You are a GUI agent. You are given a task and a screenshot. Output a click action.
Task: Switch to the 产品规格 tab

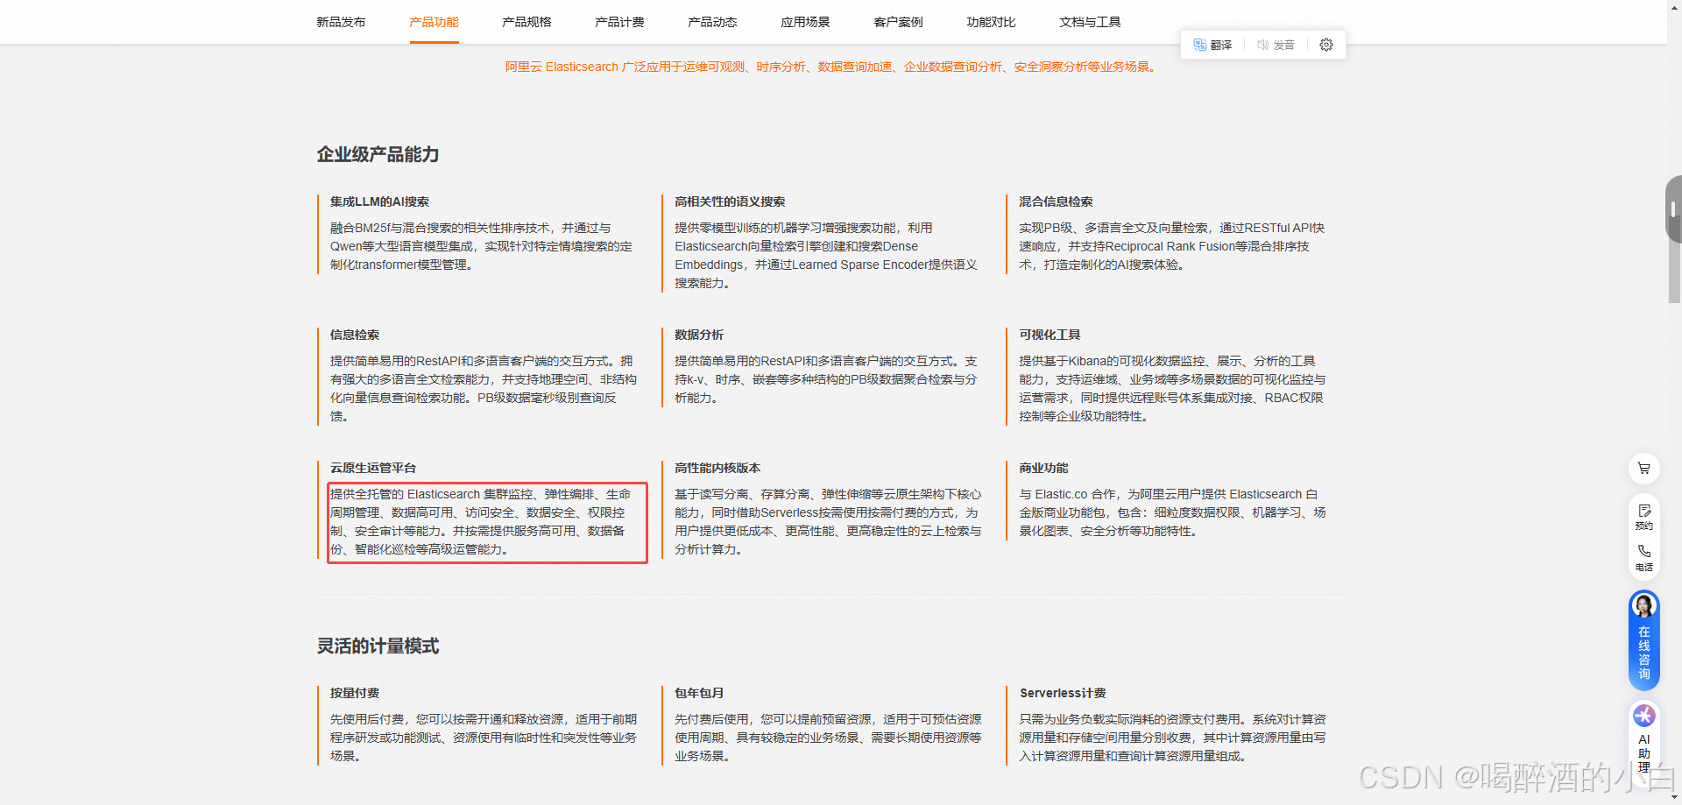pos(527,22)
